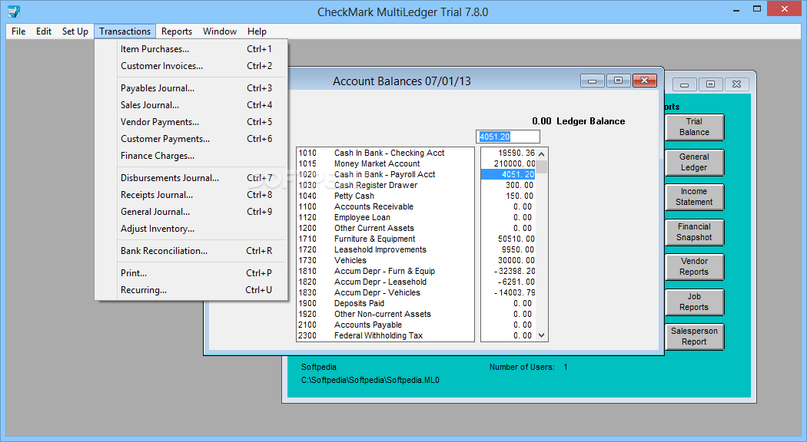Screen dimensions: 807x442
Task: Open the Set Up menu
Action: tap(75, 31)
